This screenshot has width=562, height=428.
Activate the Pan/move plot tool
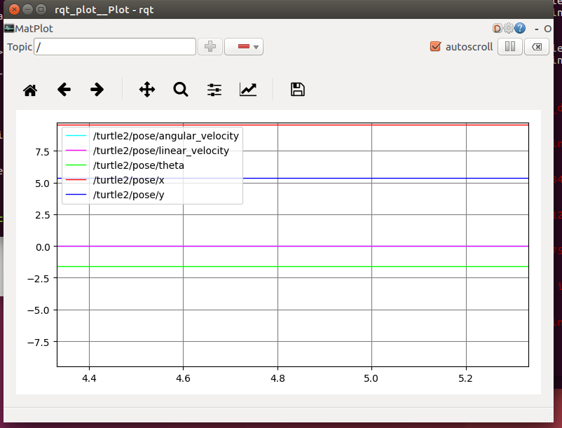point(147,90)
